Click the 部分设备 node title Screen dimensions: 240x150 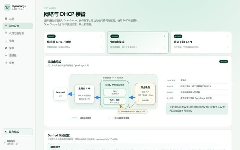click(145, 87)
